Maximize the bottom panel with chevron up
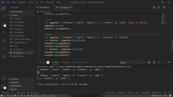This screenshot has height=97, width=173. point(164,62)
